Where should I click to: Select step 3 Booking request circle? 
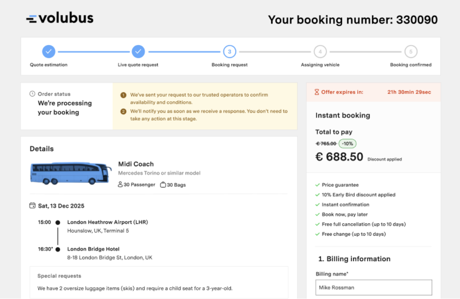coord(230,51)
